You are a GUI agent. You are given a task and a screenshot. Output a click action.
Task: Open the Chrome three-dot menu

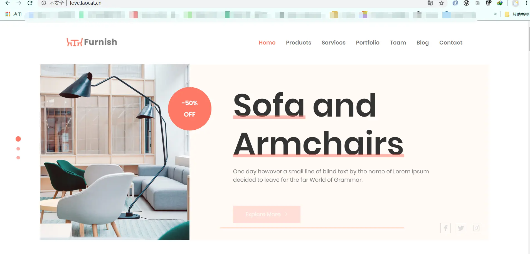click(x=526, y=3)
